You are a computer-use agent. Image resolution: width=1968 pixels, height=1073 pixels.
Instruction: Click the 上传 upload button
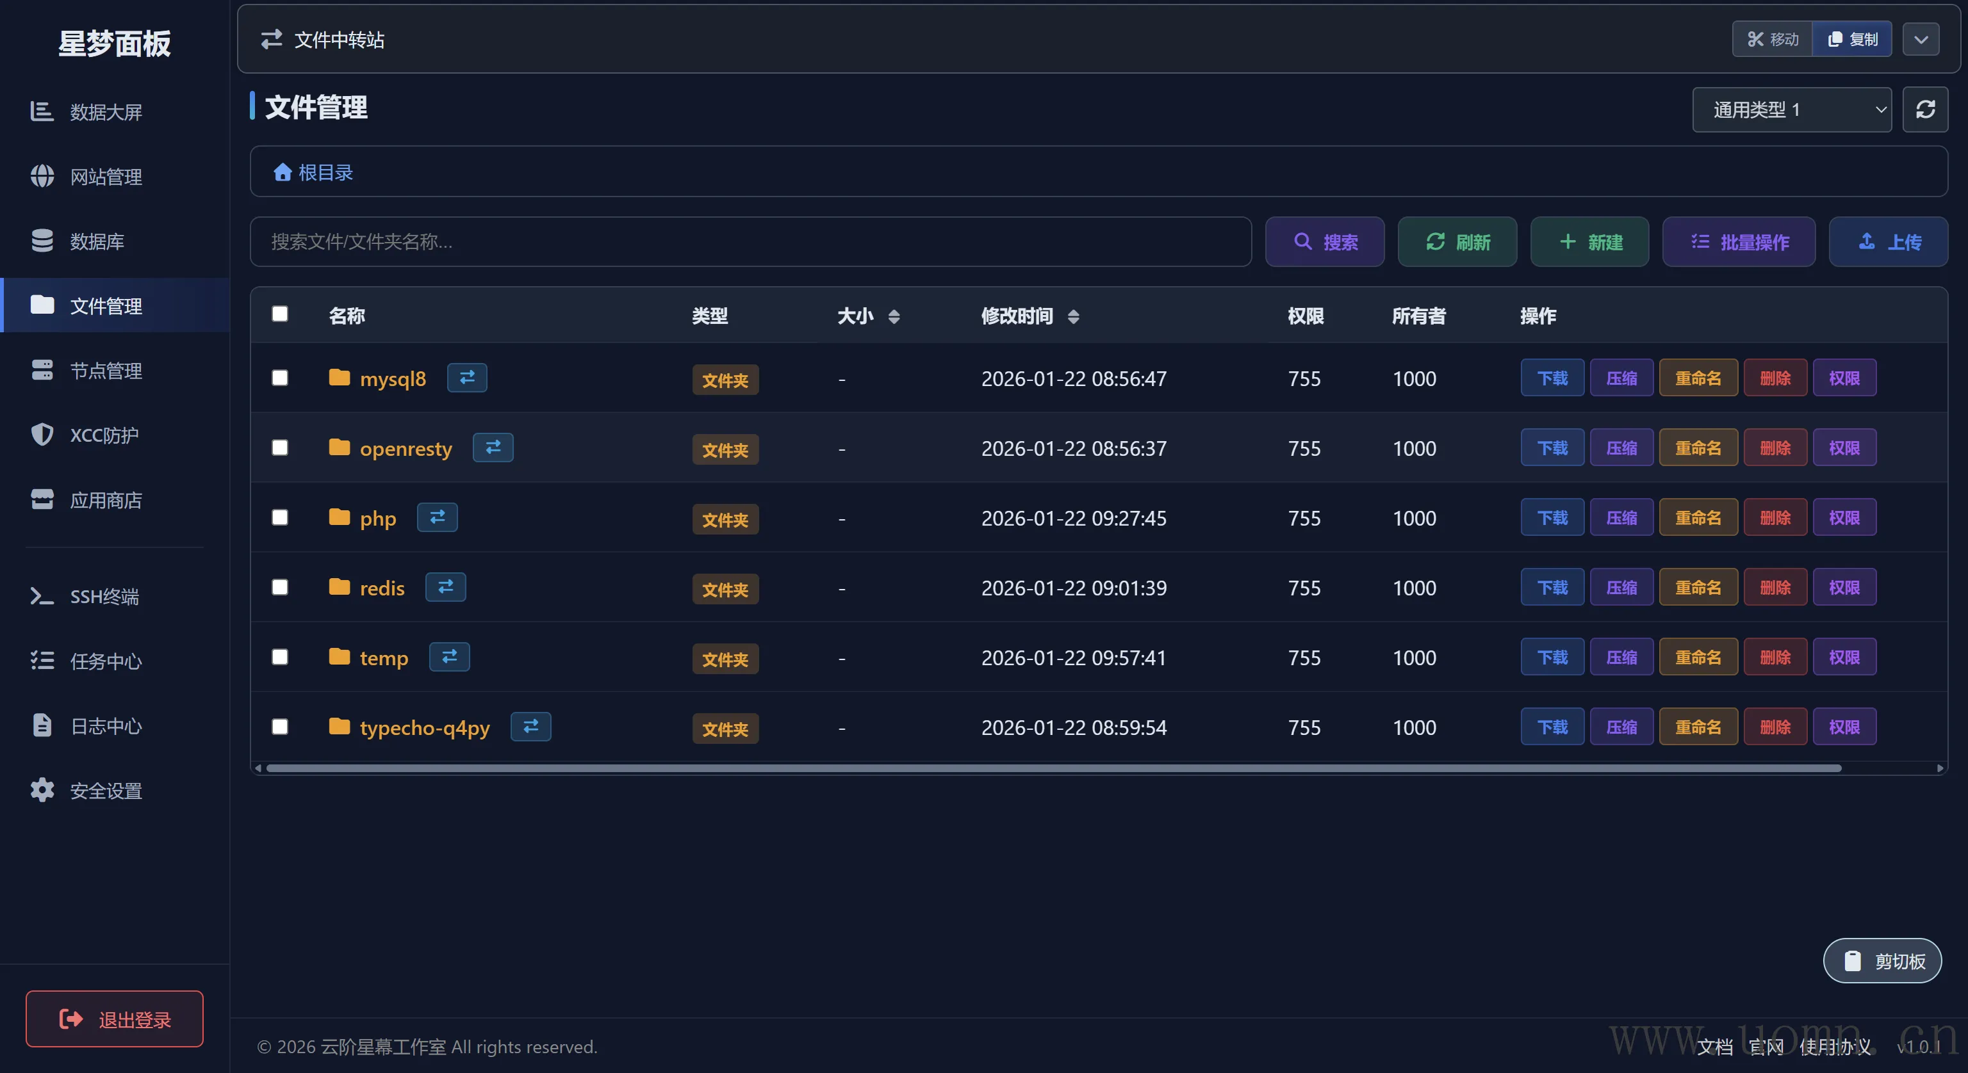[1889, 242]
